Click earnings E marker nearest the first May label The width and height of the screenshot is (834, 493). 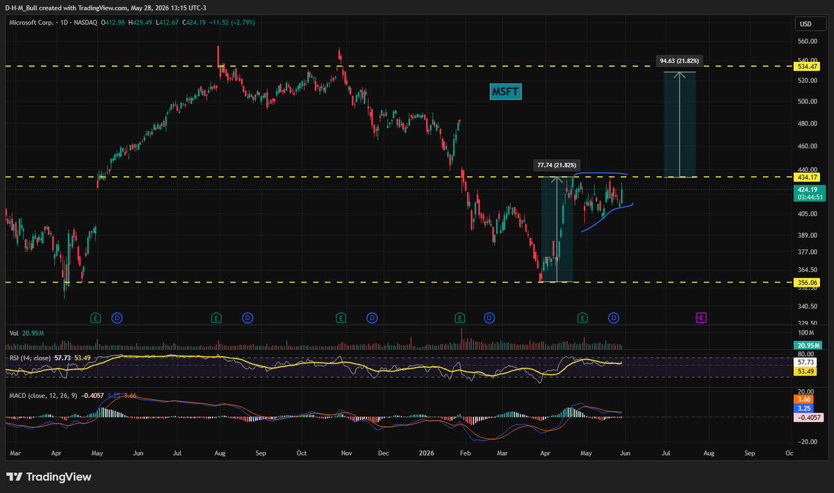coord(96,317)
